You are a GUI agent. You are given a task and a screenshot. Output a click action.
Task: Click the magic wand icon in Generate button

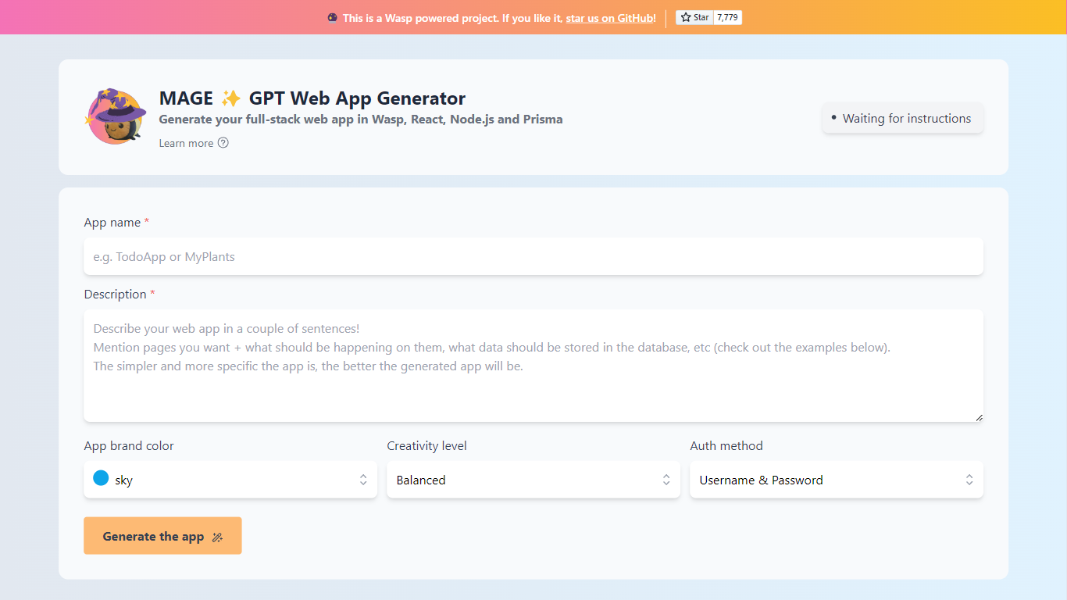point(218,537)
